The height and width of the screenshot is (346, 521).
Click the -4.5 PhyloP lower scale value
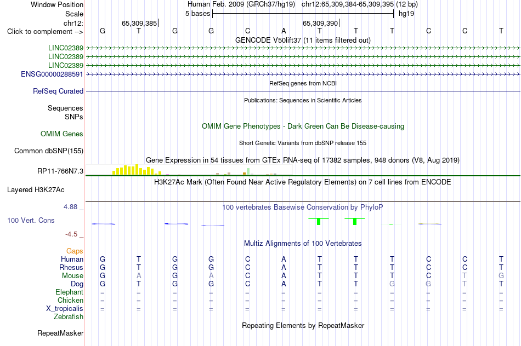click(x=71, y=234)
